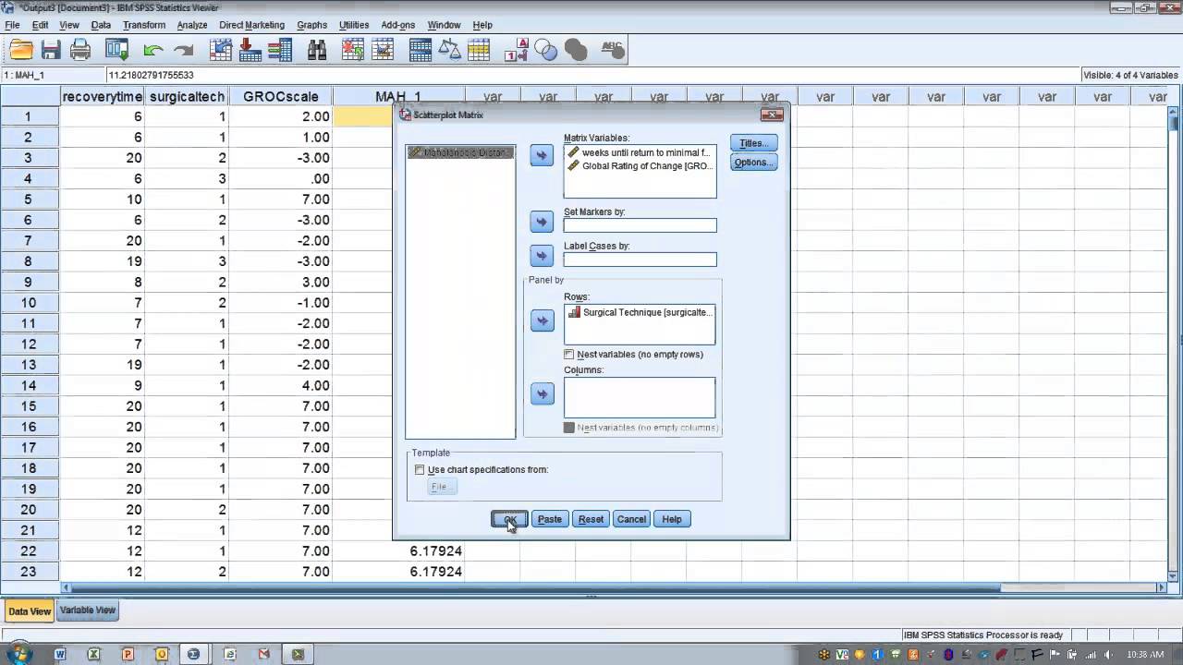Screen dimensions: 1183x665
Task: Click the Find binoculars icon
Action: coord(317,50)
